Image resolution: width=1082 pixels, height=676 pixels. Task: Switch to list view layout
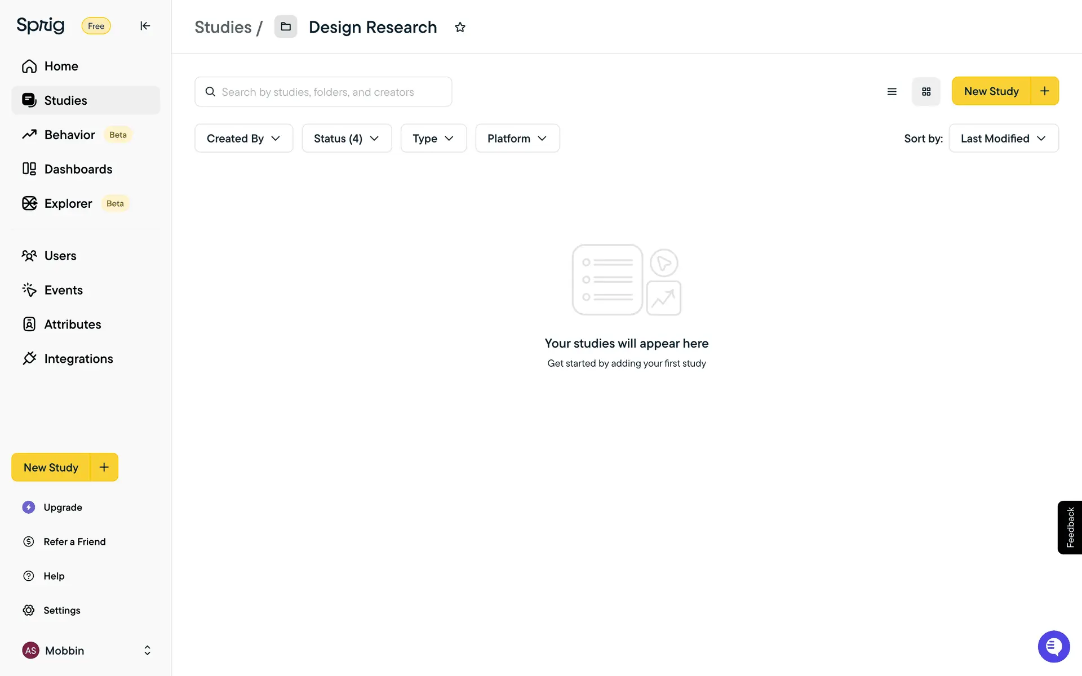[892, 91]
